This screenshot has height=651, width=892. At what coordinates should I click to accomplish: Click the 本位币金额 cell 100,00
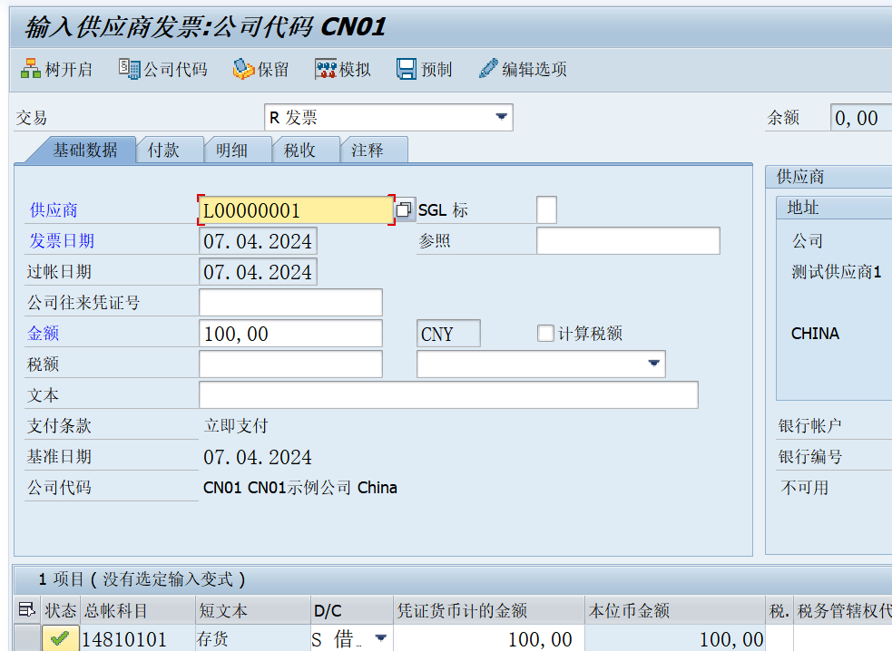click(675, 639)
